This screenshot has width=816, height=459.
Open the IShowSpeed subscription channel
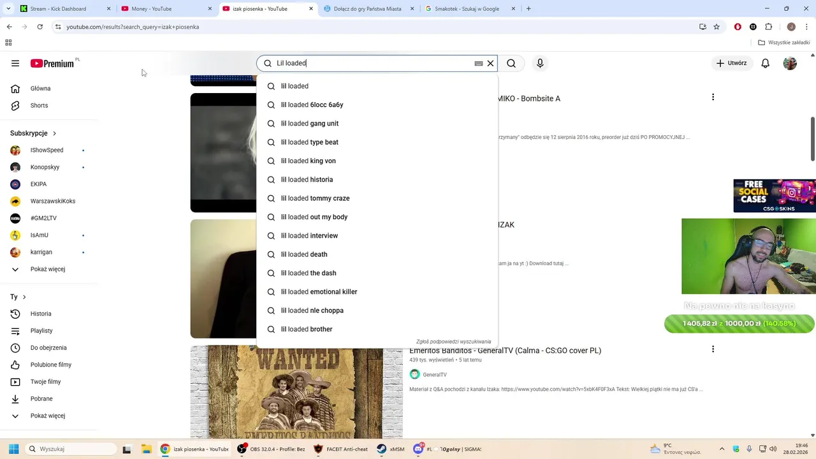[48, 150]
